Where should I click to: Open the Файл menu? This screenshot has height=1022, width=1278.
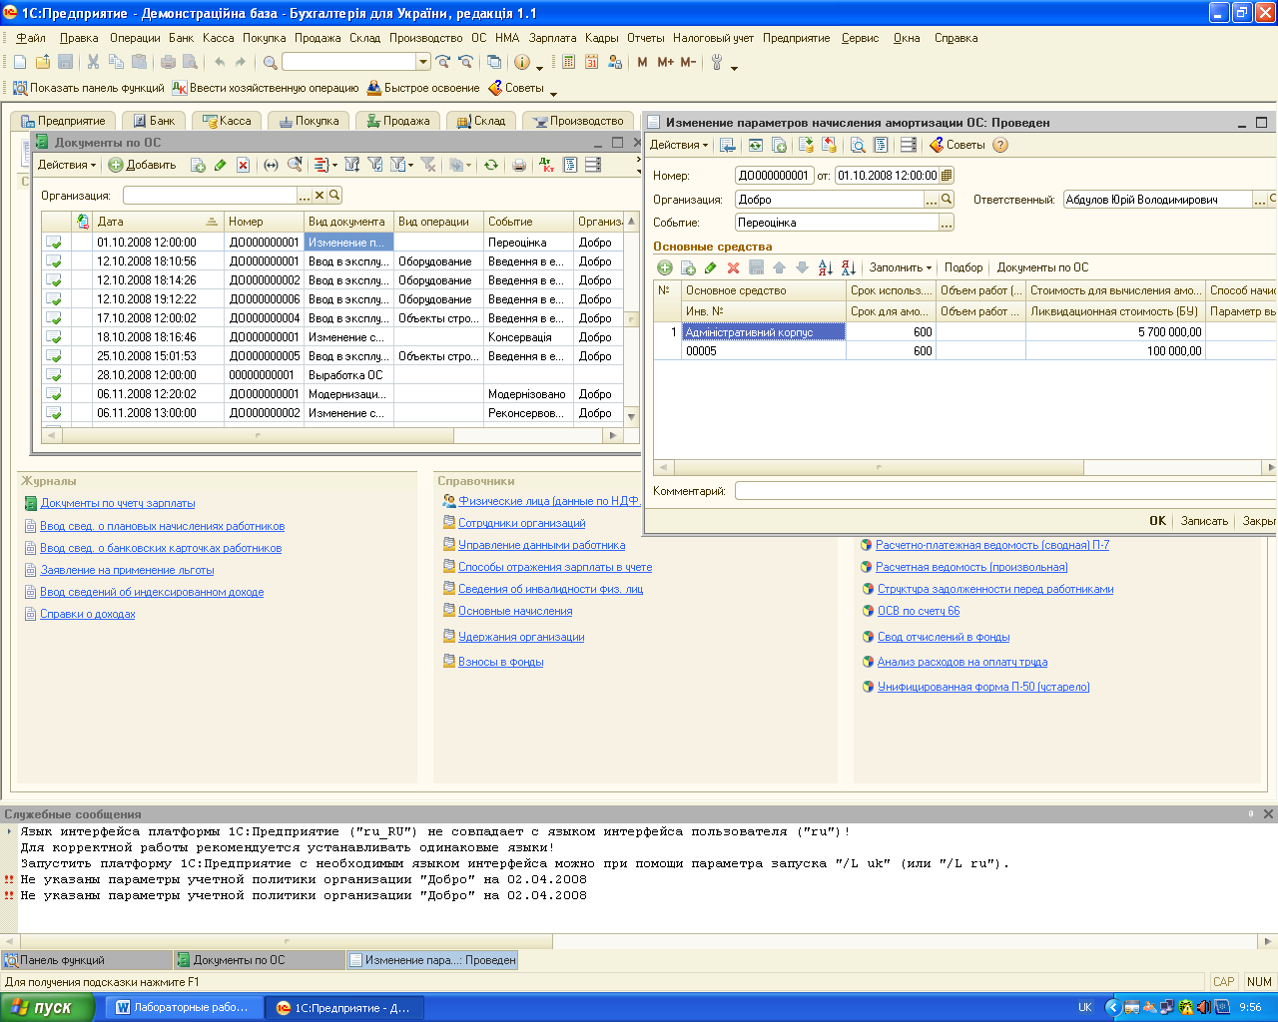pos(31,38)
